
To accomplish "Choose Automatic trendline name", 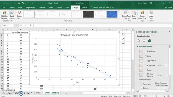I will click(x=141, y=84).
